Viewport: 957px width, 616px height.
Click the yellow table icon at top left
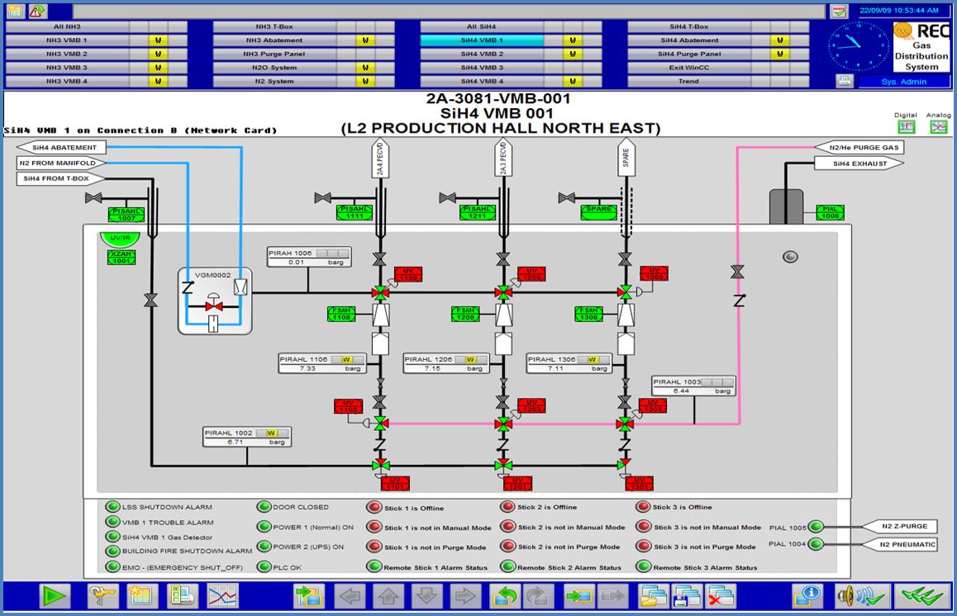coord(15,11)
